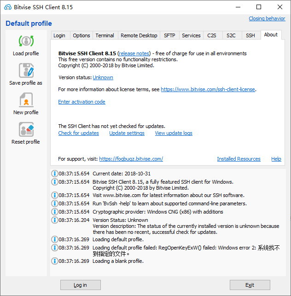Go to the Remote Desktop tab
This screenshot has height=296, width=291.
tap(139, 35)
